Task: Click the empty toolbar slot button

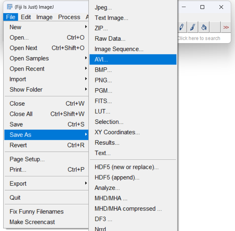Action: (215, 27)
